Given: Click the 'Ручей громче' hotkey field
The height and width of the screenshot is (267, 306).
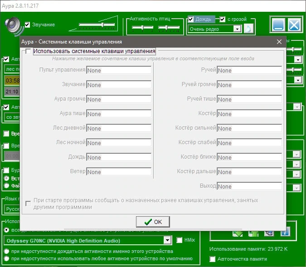Looking at the screenshot, I should coord(249,84).
